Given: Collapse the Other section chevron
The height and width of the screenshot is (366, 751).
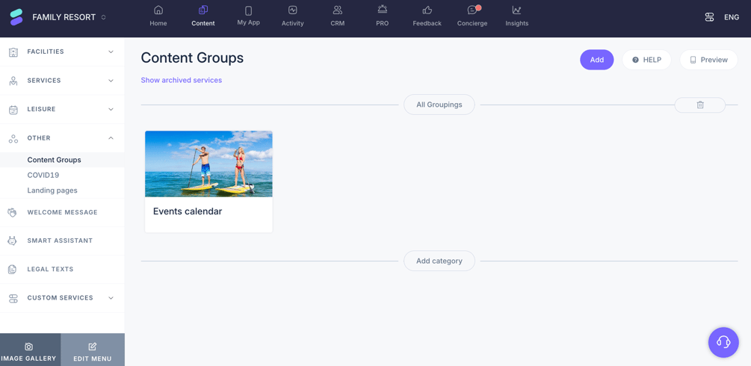Looking at the screenshot, I should [111, 138].
